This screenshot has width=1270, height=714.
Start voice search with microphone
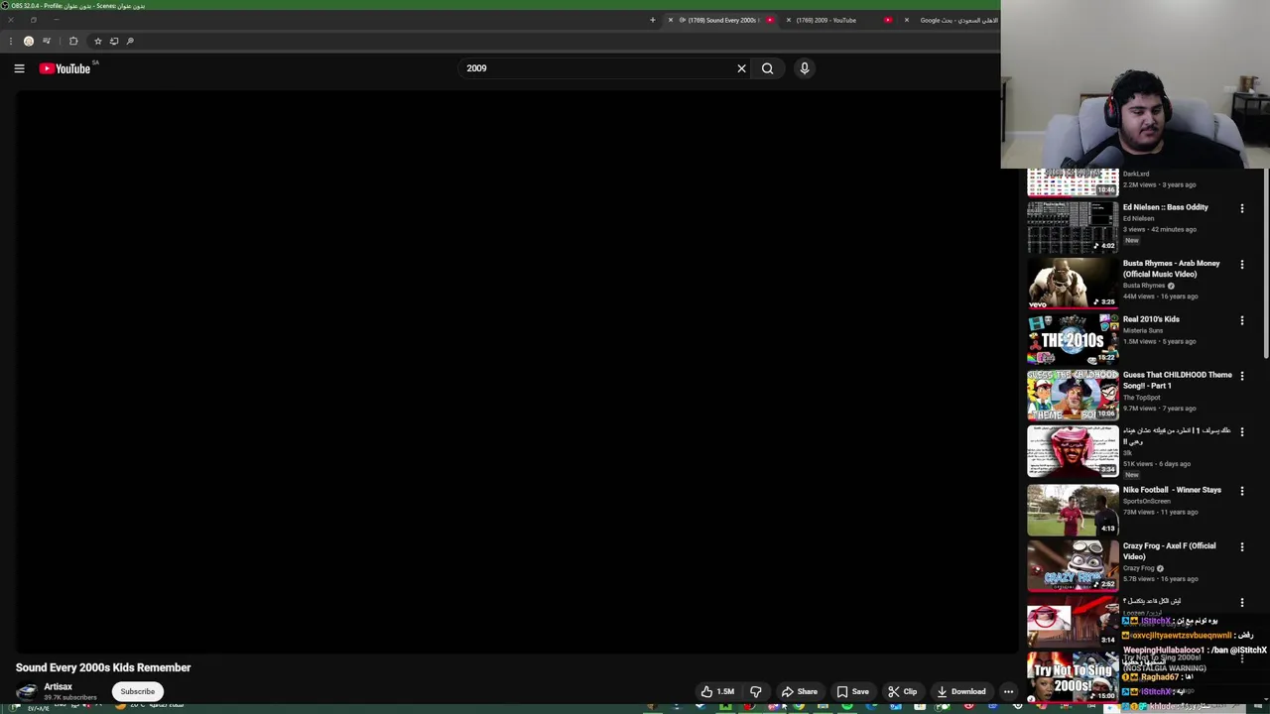pyautogui.click(x=805, y=68)
